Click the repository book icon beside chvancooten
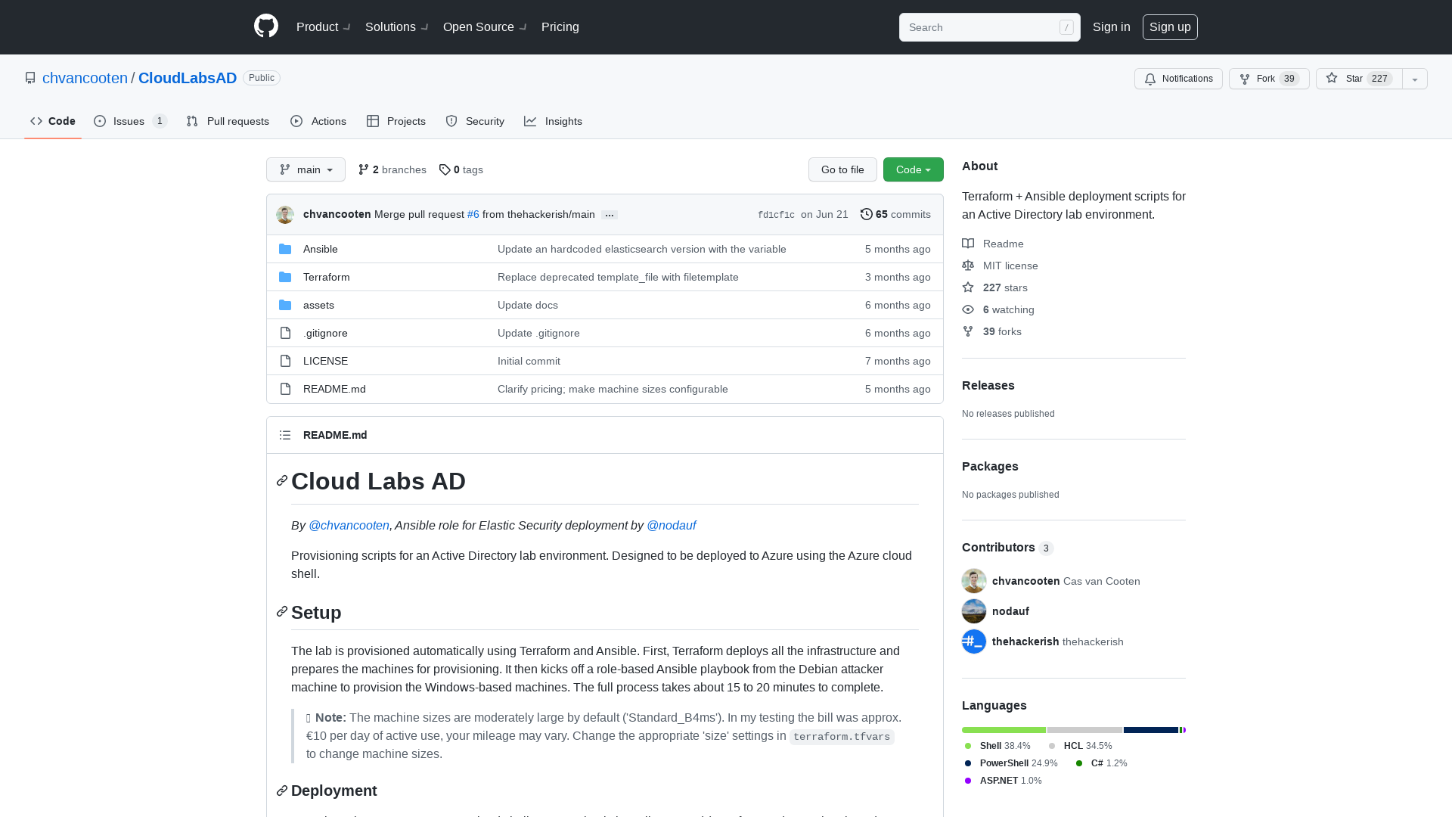Image resolution: width=1452 pixels, height=817 pixels. click(x=30, y=78)
